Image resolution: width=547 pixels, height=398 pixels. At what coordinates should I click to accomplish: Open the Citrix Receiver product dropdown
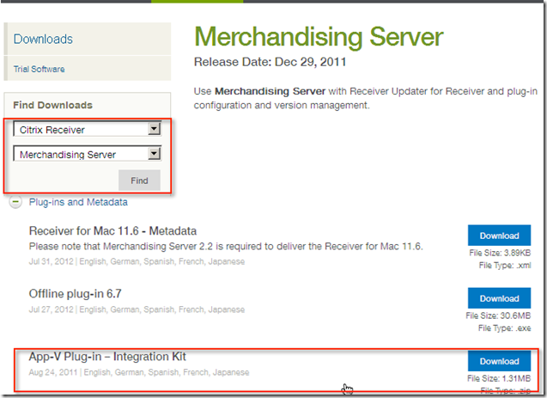[x=88, y=129]
